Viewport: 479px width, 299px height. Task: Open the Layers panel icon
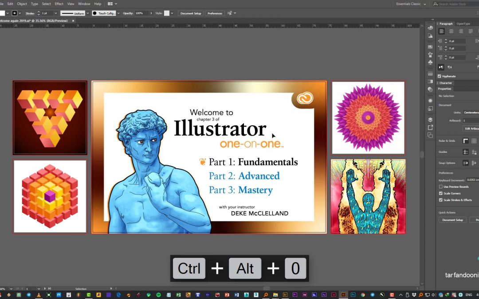(x=430, y=120)
